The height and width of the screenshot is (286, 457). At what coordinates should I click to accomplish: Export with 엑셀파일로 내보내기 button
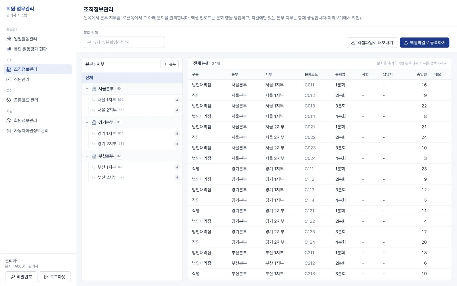pos(372,43)
